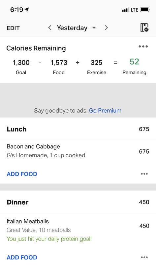Screen dimensions: 156x265
Task: Open the Italian Meatballs entry
Action: point(78,230)
